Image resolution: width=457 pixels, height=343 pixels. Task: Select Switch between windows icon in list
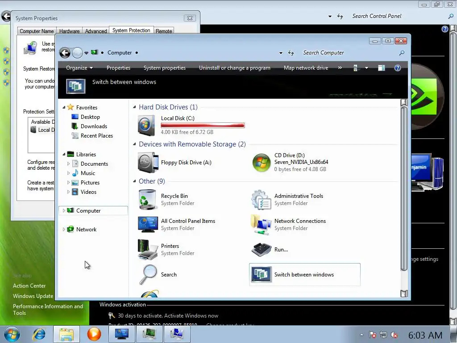(x=262, y=275)
